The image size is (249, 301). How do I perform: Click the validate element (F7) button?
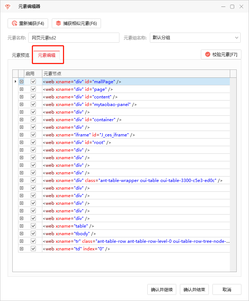click(221, 55)
